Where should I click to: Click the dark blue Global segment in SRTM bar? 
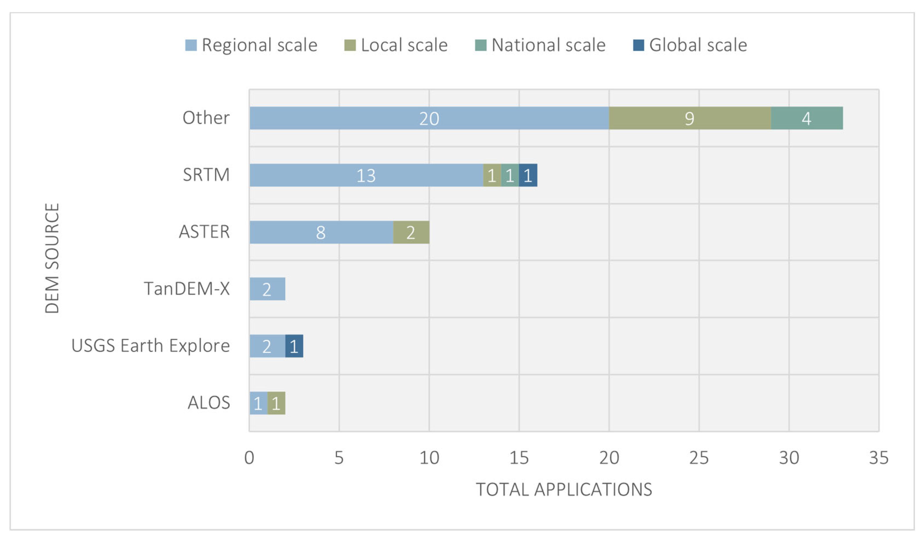[528, 175]
